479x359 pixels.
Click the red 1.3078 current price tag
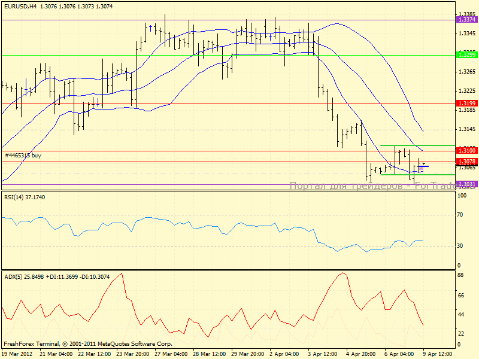pos(466,162)
